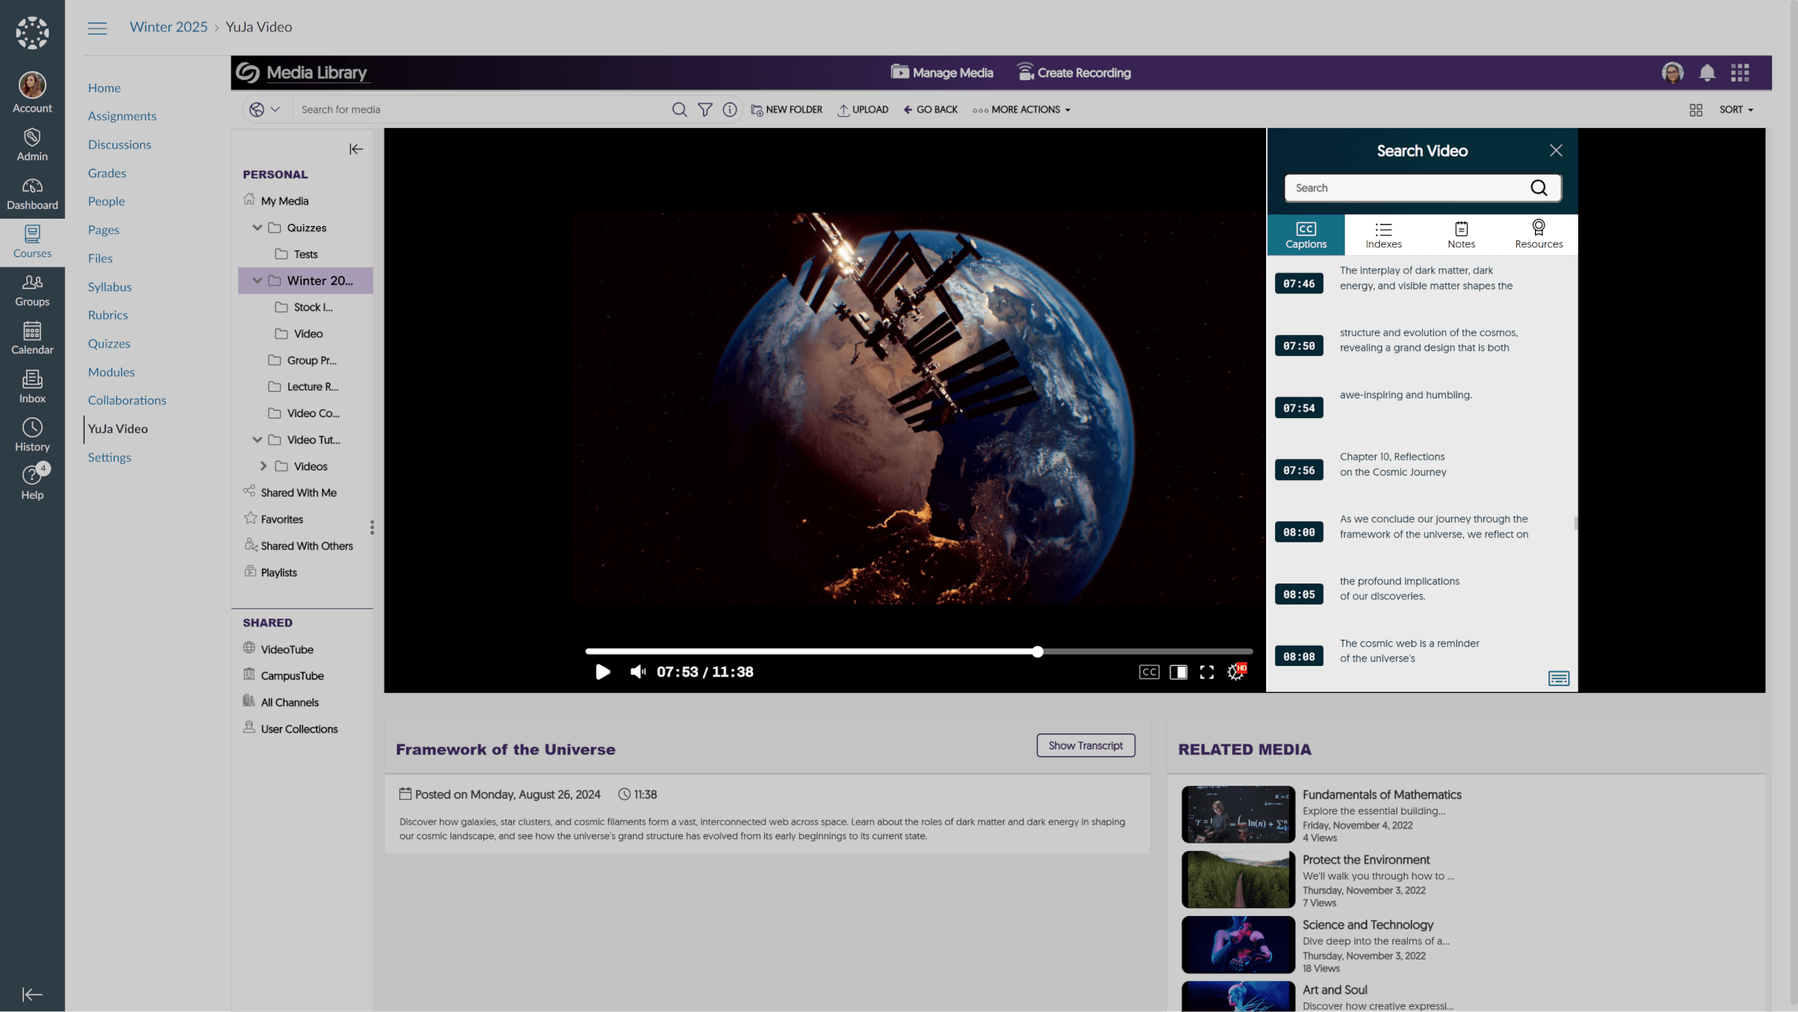Open the search scope globe dropdown

click(x=265, y=109)
